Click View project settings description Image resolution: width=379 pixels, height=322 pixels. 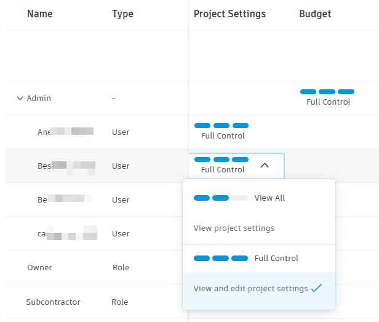234,228
